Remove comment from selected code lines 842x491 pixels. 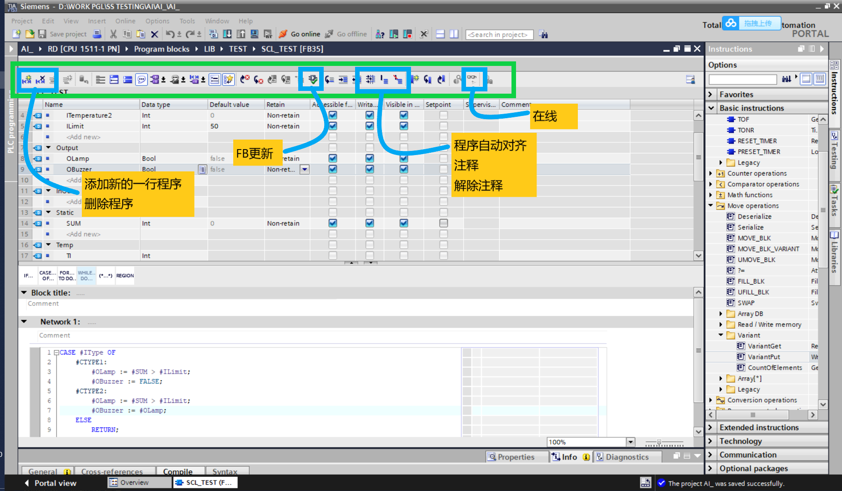(398, 80)
